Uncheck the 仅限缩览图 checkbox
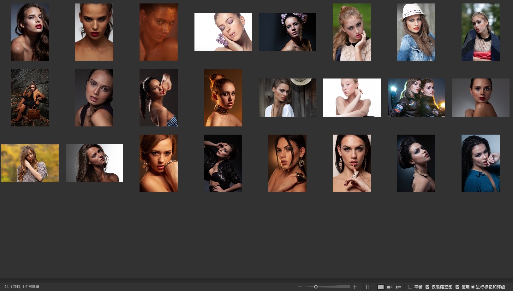 427,287
